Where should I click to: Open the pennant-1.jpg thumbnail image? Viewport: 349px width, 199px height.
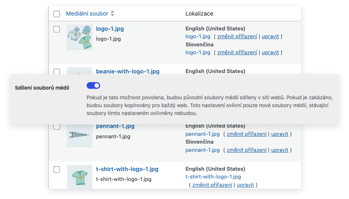tap(80, 135)
